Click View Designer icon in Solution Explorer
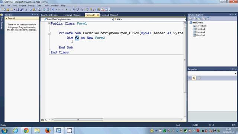 point(208,19)
